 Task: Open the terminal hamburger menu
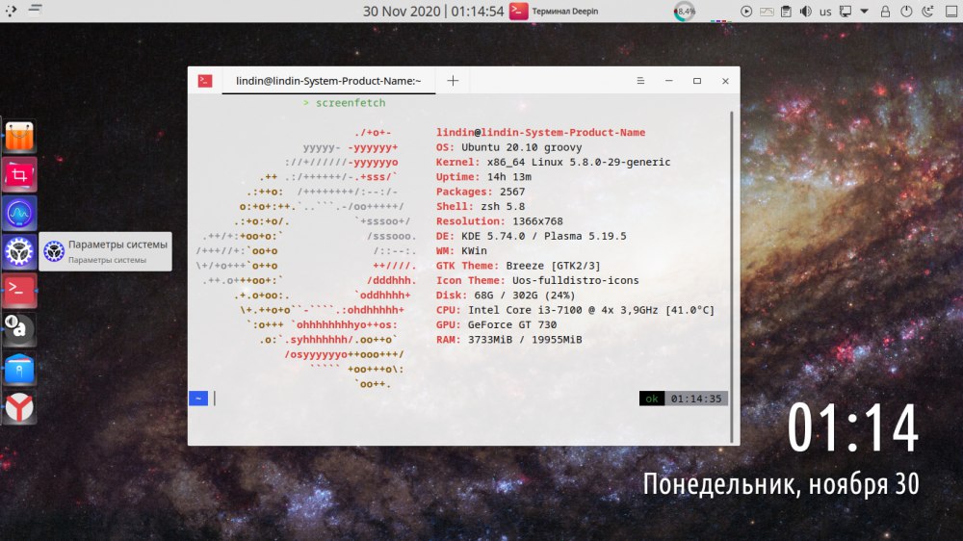(x=640, y=81)
